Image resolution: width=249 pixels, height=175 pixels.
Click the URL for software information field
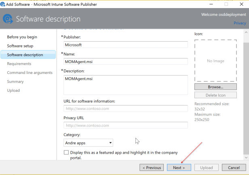tap(126, 108)
